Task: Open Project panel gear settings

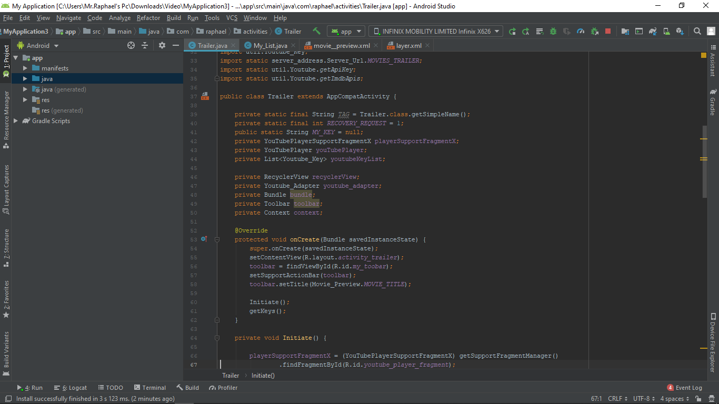Action: coord(162,46)
